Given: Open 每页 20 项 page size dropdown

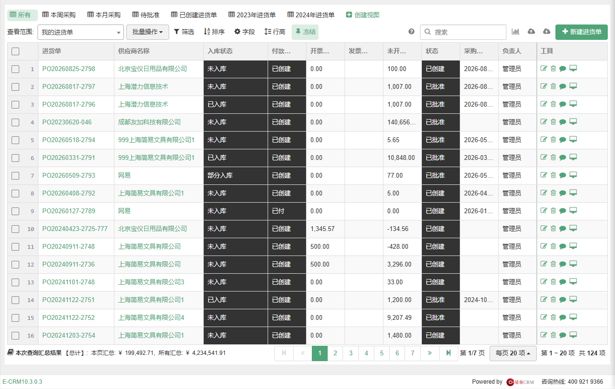Looking at the screenshot, I should [513, 353].
